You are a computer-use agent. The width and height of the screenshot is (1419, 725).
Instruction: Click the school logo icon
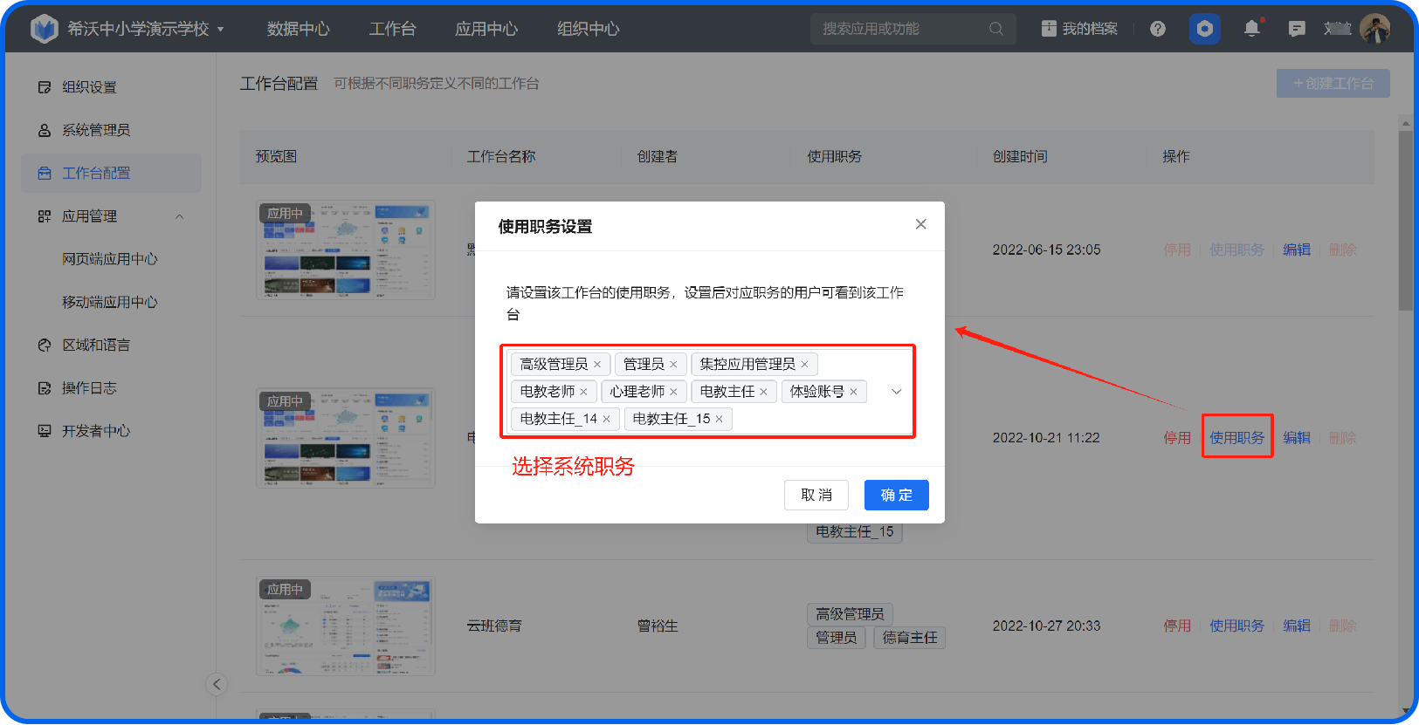(x=44, y=29)
